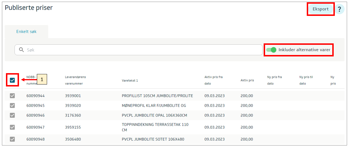Click the Ny pris fra dato header

(x=274, y=80)
